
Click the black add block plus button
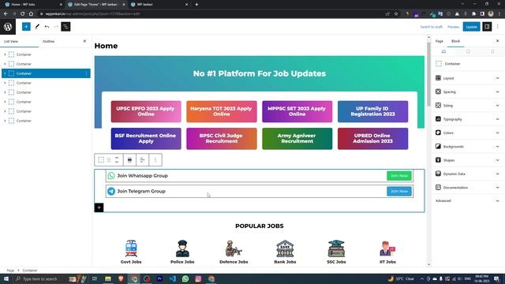pos(99,207)
